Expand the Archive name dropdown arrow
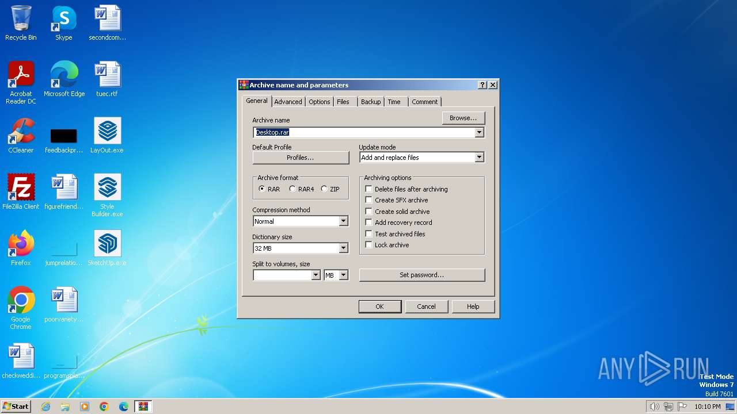This screenshot has height=414, width=737. pyautogui.click(x=479, y=132)
